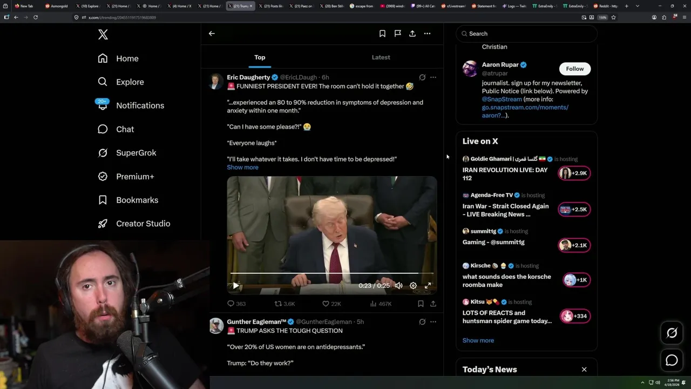
Task: Open Eric Daugherty's profile name
Action: coord(248,77)
